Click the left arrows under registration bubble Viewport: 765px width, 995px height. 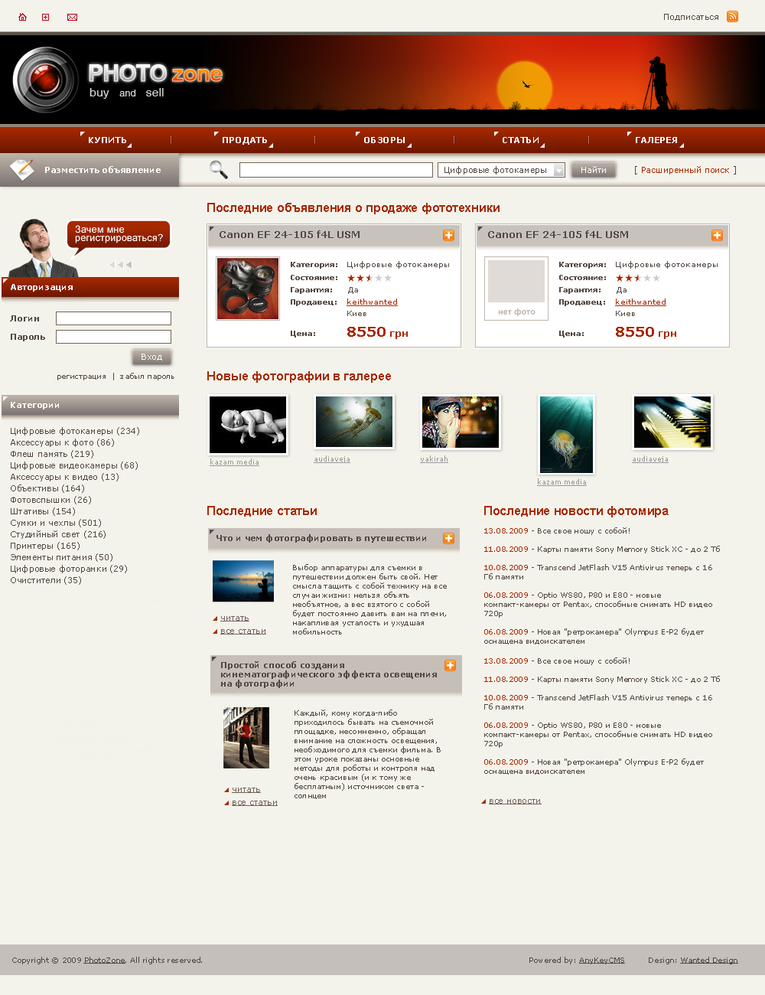click(x=120, y=265)
